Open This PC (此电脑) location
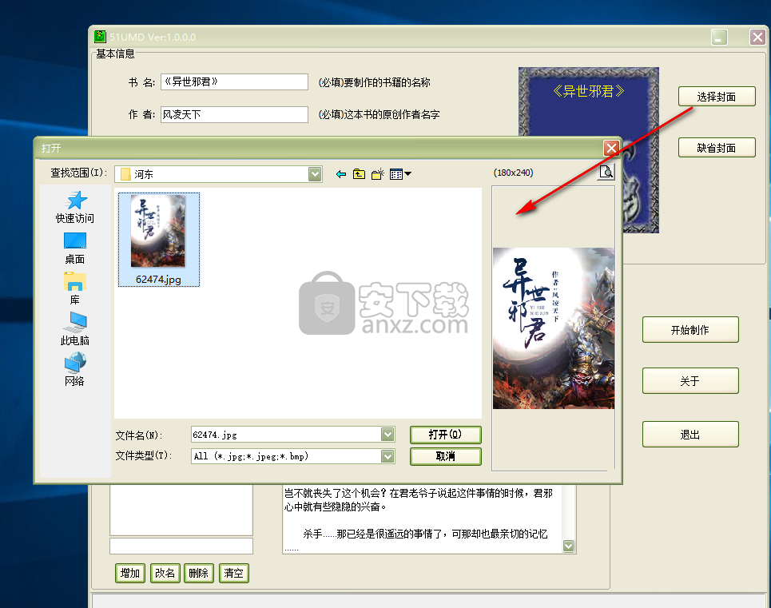The height and width of the screenshot is (608, 771). 75,329
